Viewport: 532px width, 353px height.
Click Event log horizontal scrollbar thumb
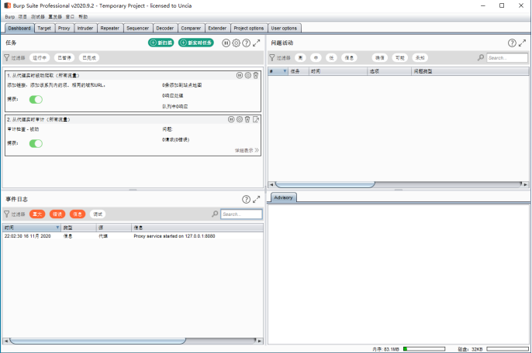pos(98,341)
